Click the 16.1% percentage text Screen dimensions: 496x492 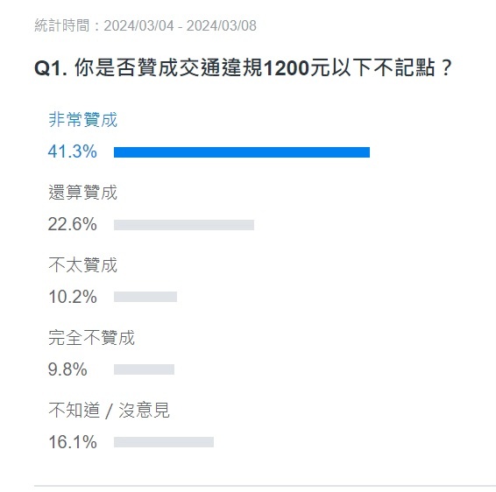73,442
